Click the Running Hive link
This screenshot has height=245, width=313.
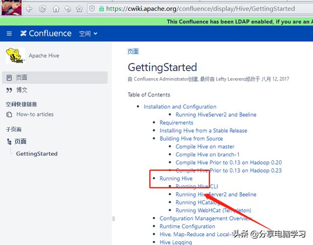[x=176, y=178]
